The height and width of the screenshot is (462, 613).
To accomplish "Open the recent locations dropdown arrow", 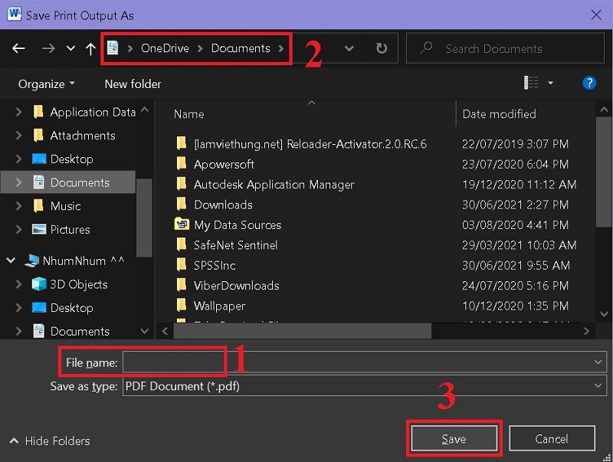I will tap(70, 48).
